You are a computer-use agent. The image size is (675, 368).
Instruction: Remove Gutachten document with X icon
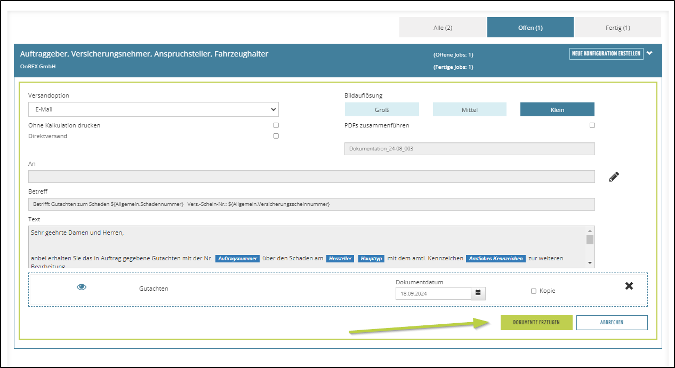tap(629, 286)
